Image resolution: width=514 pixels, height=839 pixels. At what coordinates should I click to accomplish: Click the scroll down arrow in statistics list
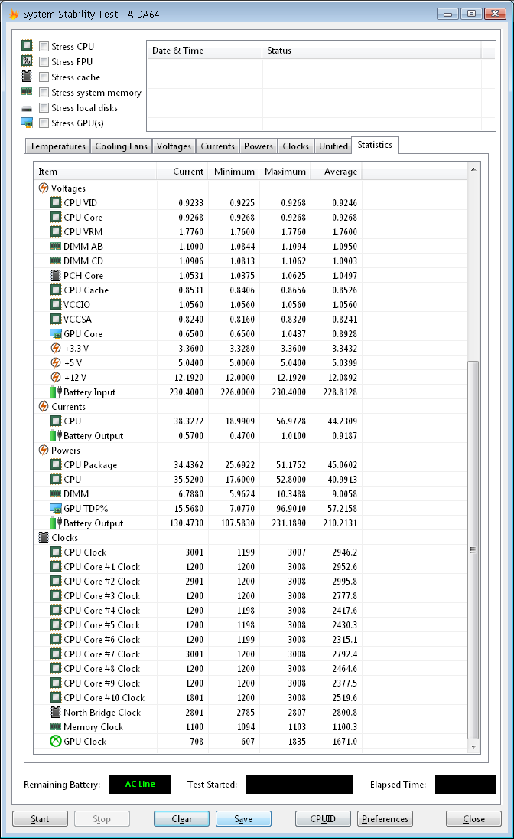[x=473, y=746]
